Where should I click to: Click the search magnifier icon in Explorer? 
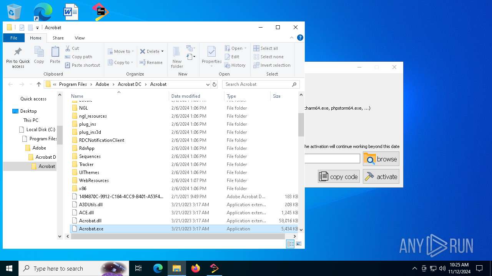coord(294,84)
